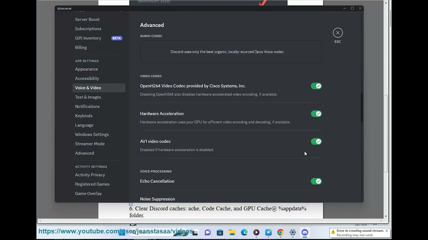
Task: Click the warning icon in error notification
Action: point(333,232)
